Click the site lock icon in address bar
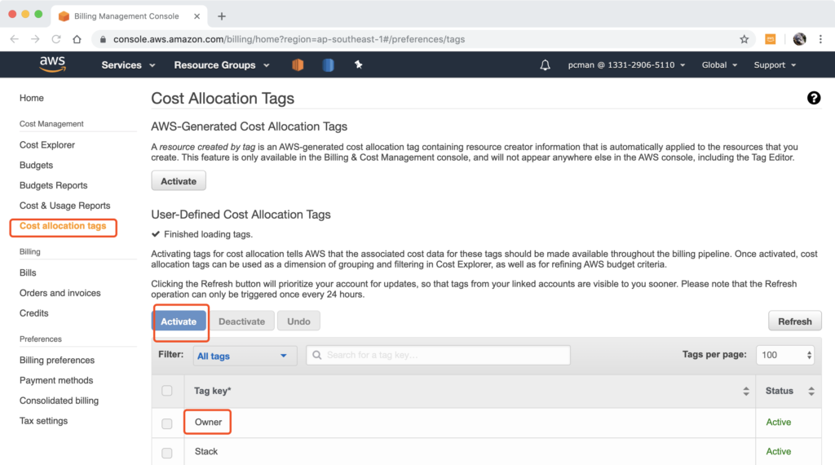 103,39
